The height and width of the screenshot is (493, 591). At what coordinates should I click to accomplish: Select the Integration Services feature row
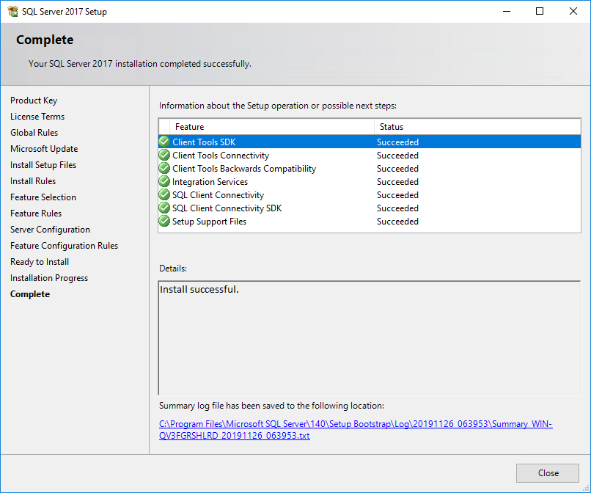tap(370, 181)
